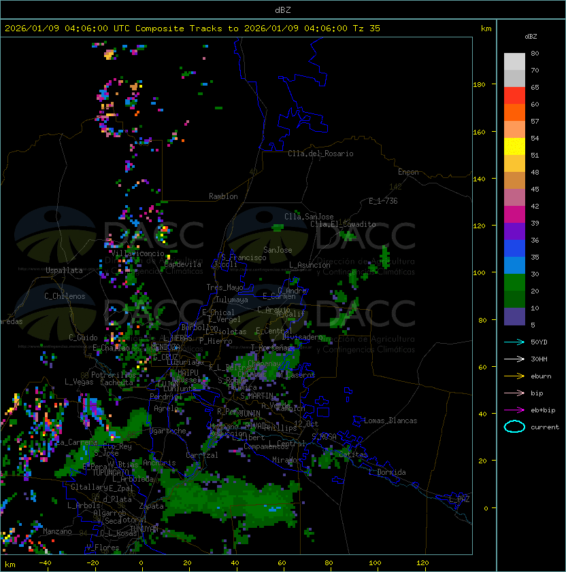
Task: Click the '100' tick on vertical axis
Action: (x=479, y=273)
